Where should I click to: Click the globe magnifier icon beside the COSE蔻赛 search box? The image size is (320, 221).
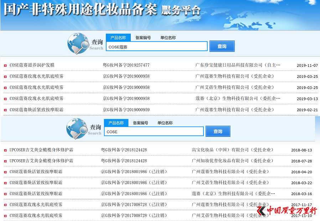pos(78,44)
